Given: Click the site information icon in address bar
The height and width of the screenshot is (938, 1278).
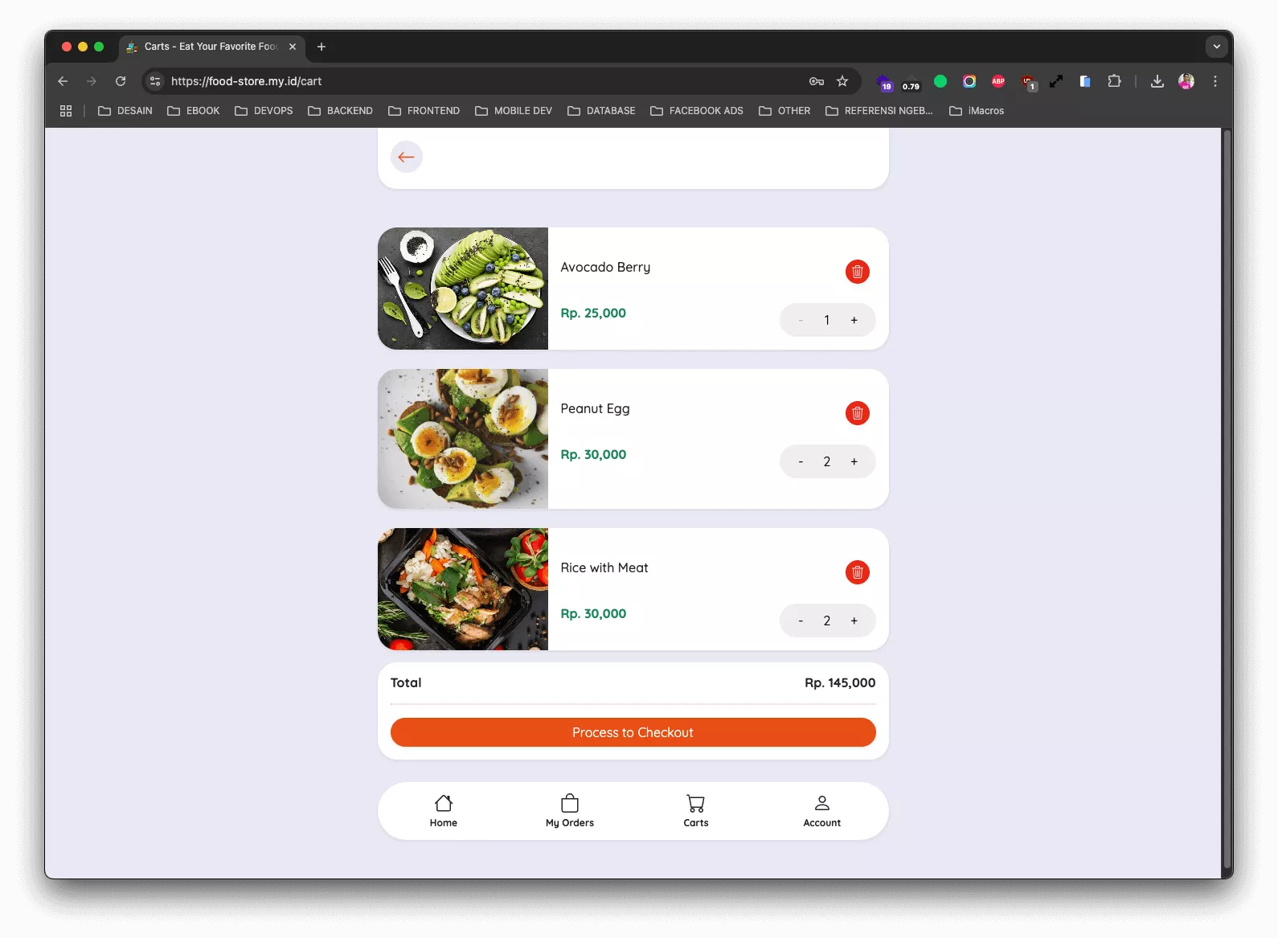Looking at the screenshot, I should (x=155, y=81).
